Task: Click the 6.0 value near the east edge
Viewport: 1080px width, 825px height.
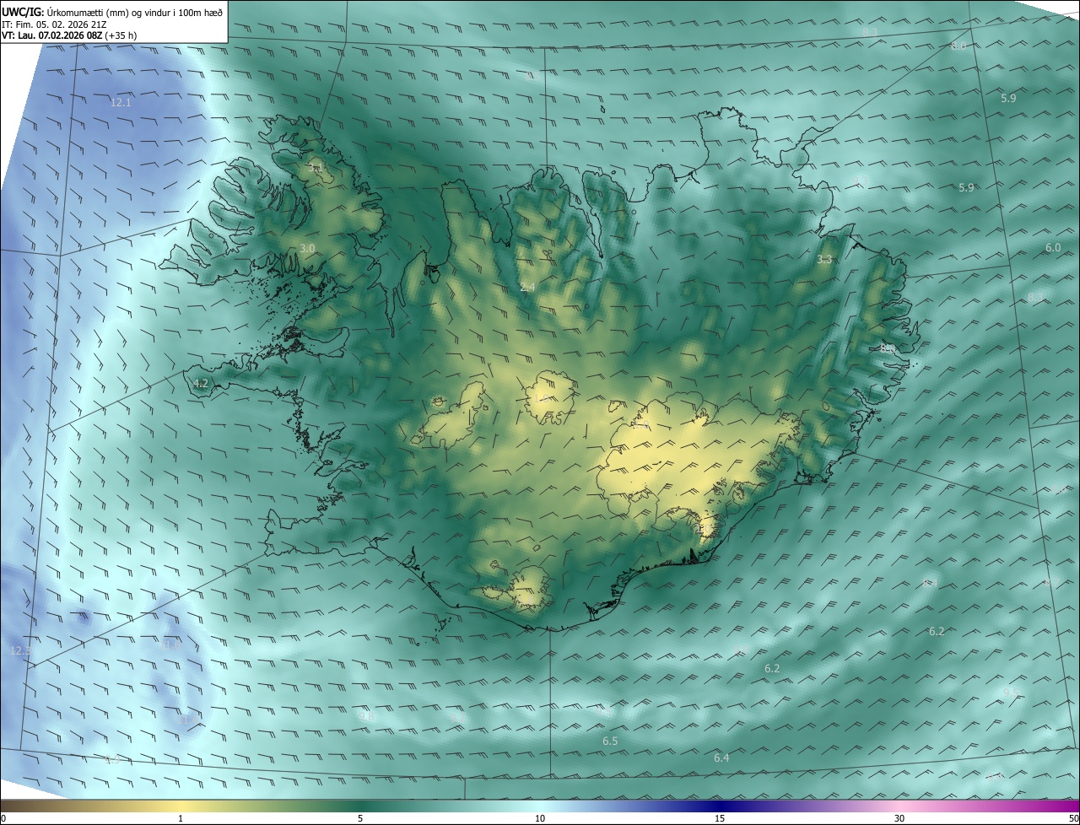Action: point(1053,248)
